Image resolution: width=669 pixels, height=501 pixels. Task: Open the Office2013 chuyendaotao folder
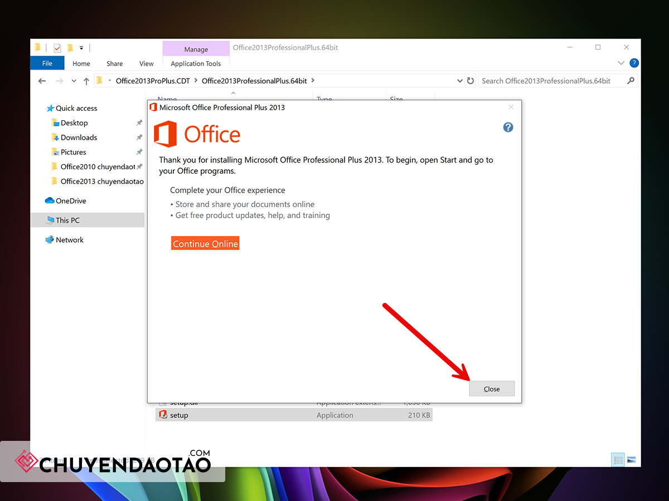[102, 181]
